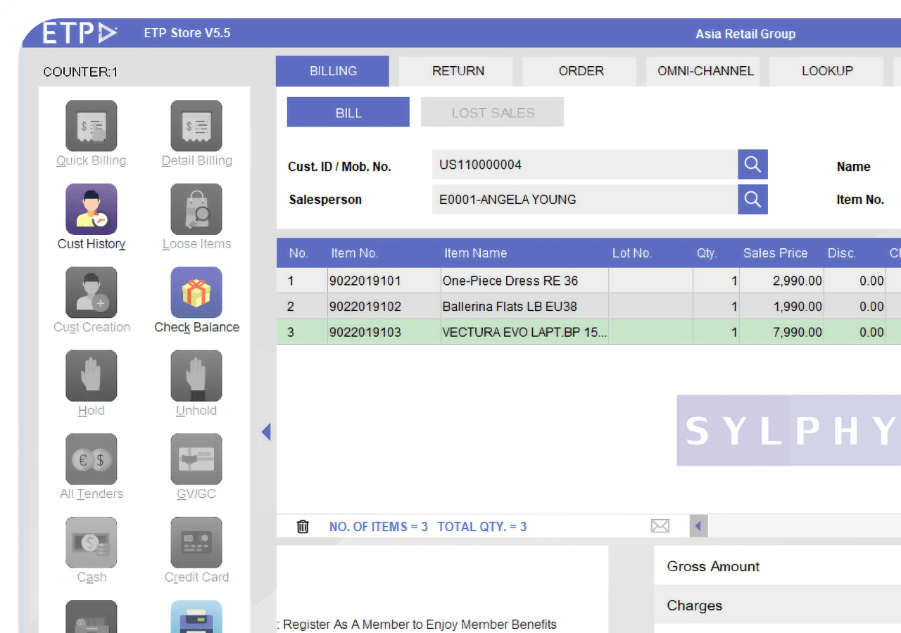Select the Quick Billing icon

[x=92, y=126]
